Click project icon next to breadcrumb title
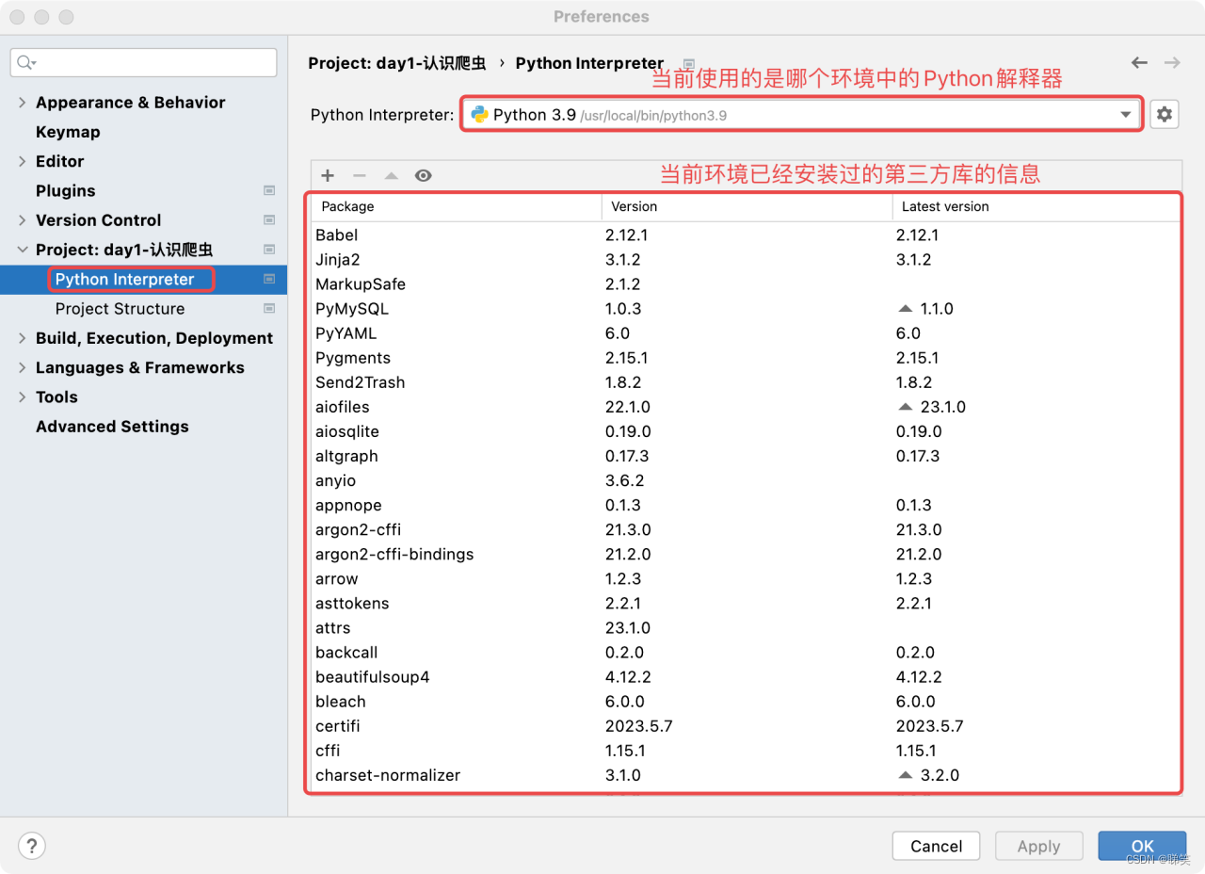Viewport: 1205px width, 874px height. [x=688, y=63]
